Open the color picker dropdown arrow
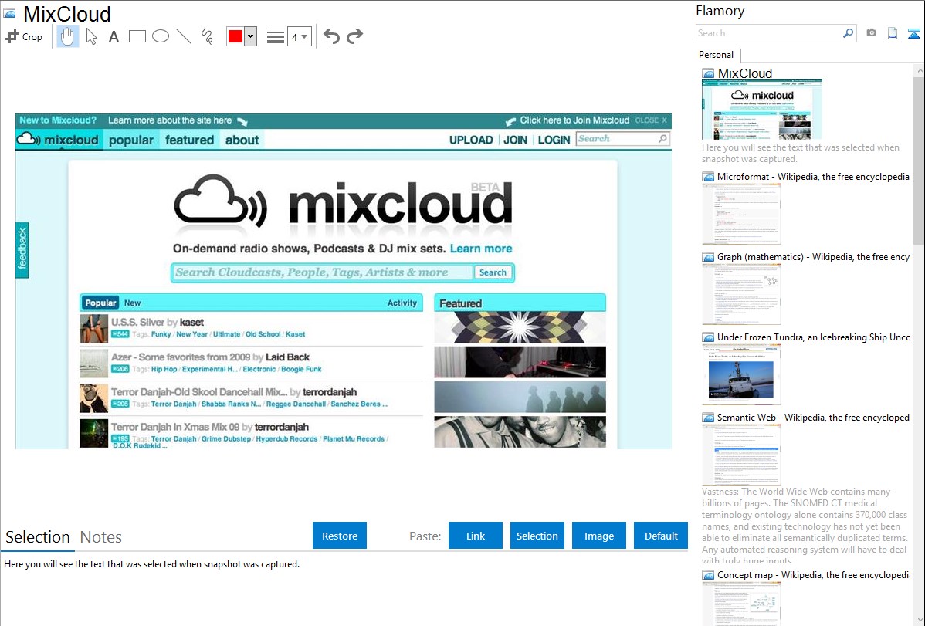 [250, 36]
